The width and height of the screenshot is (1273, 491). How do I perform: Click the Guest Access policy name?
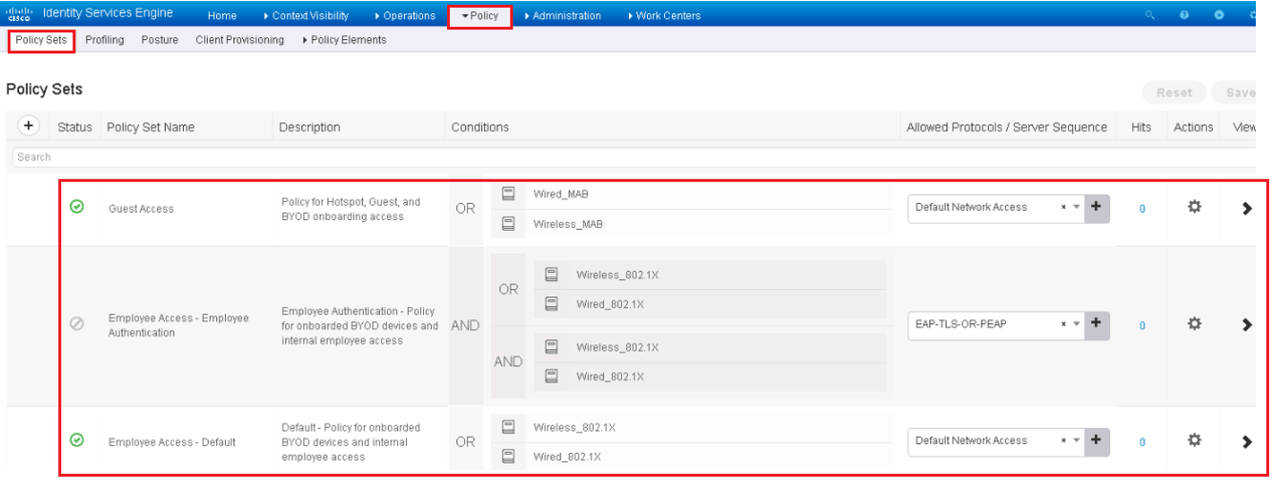[x=141, y=209]
